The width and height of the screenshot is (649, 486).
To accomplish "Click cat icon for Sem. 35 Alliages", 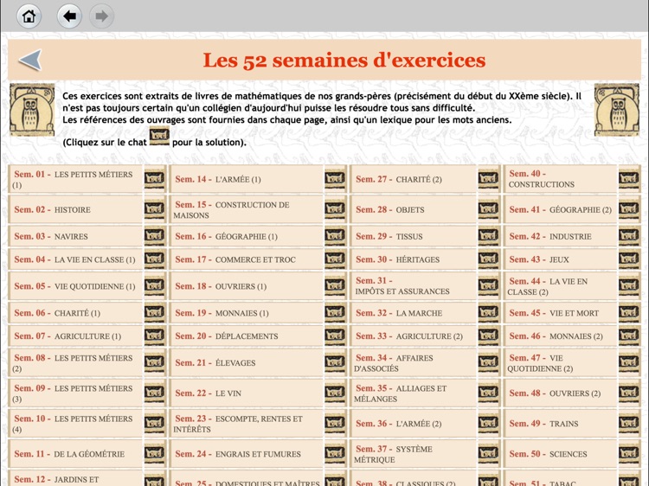I will pos(488,393).
